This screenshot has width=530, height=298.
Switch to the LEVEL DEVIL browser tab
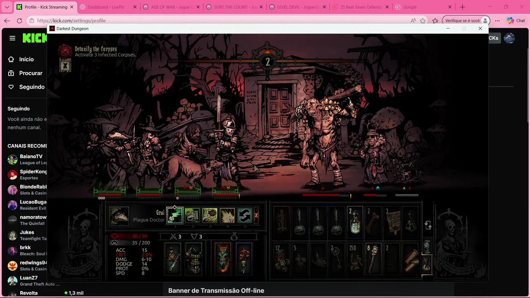297,7
